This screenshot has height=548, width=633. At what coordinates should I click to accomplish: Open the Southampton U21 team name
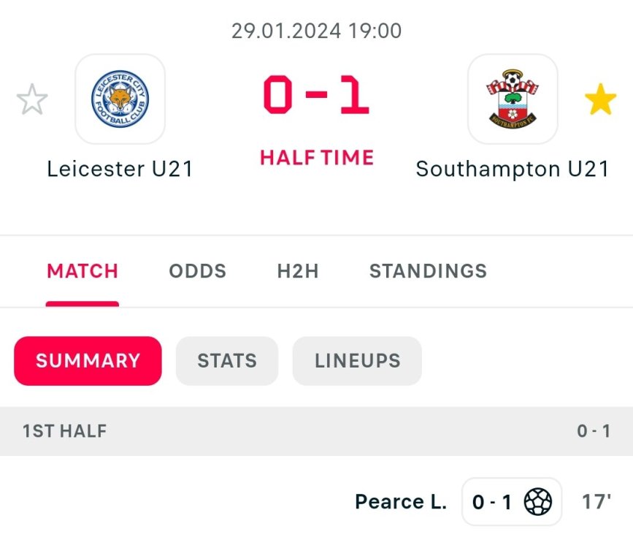pos(513,169)
